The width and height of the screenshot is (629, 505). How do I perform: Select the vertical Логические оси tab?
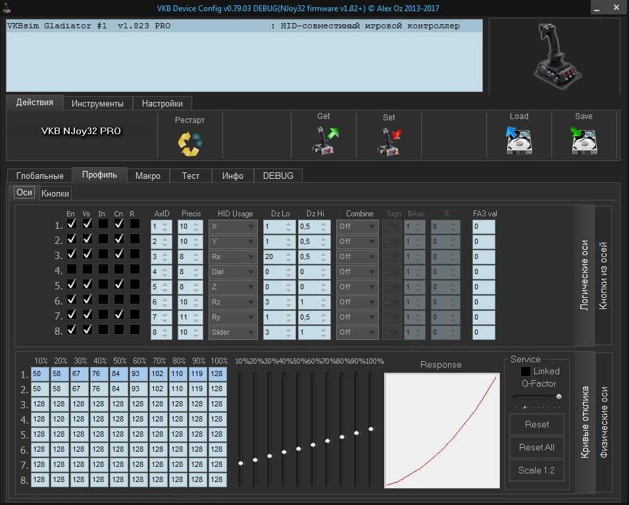pyautogui.click(x=584, y=276)
